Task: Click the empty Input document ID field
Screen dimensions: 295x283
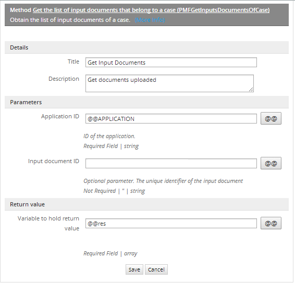Action: (171, 163)
